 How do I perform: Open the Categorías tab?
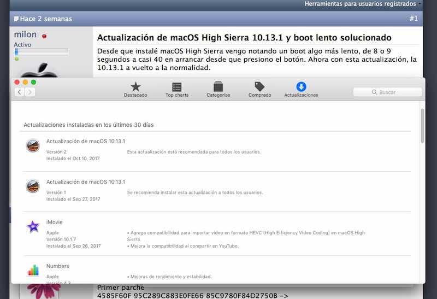point(218,89)
